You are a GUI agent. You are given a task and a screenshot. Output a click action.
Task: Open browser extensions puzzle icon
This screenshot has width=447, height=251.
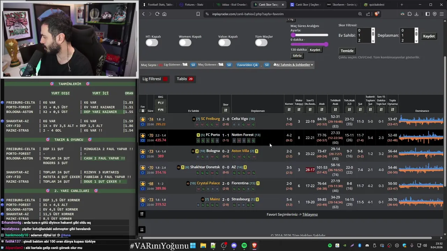410,14
